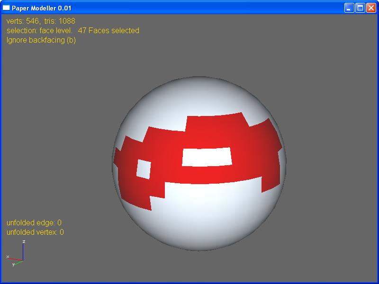The image size is (379, 284).
Task: Click the Paper Modeller title bar icon
Action: click(x=6, y=8)
